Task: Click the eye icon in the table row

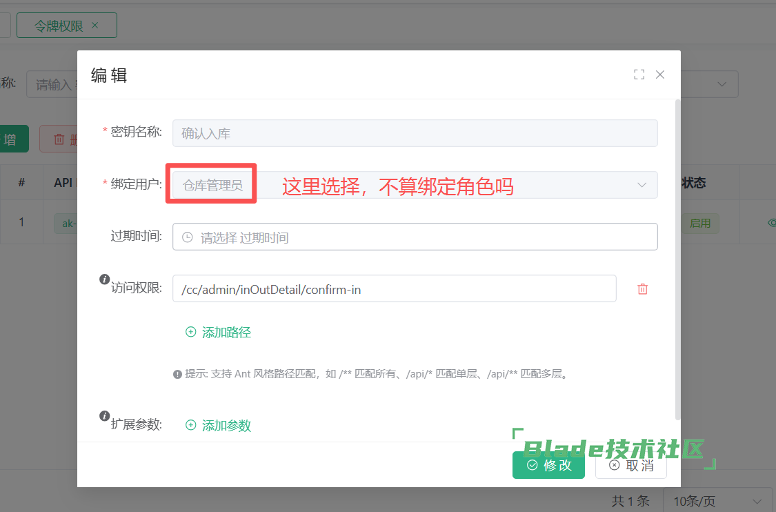Action: click(x=771, y=223)
